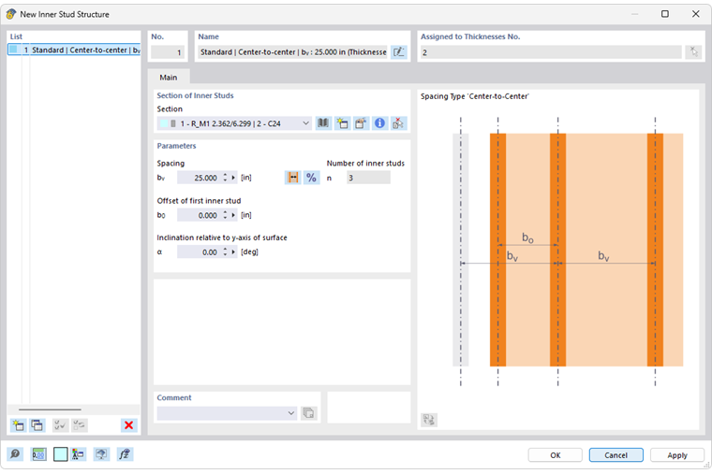Select center-to-center absolute spacing toggle
The width and height of the screenshot is (712, 474).
pos(293,178)
